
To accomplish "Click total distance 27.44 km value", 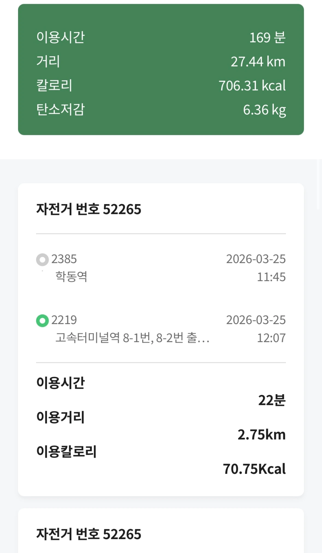I will (258, 61).
